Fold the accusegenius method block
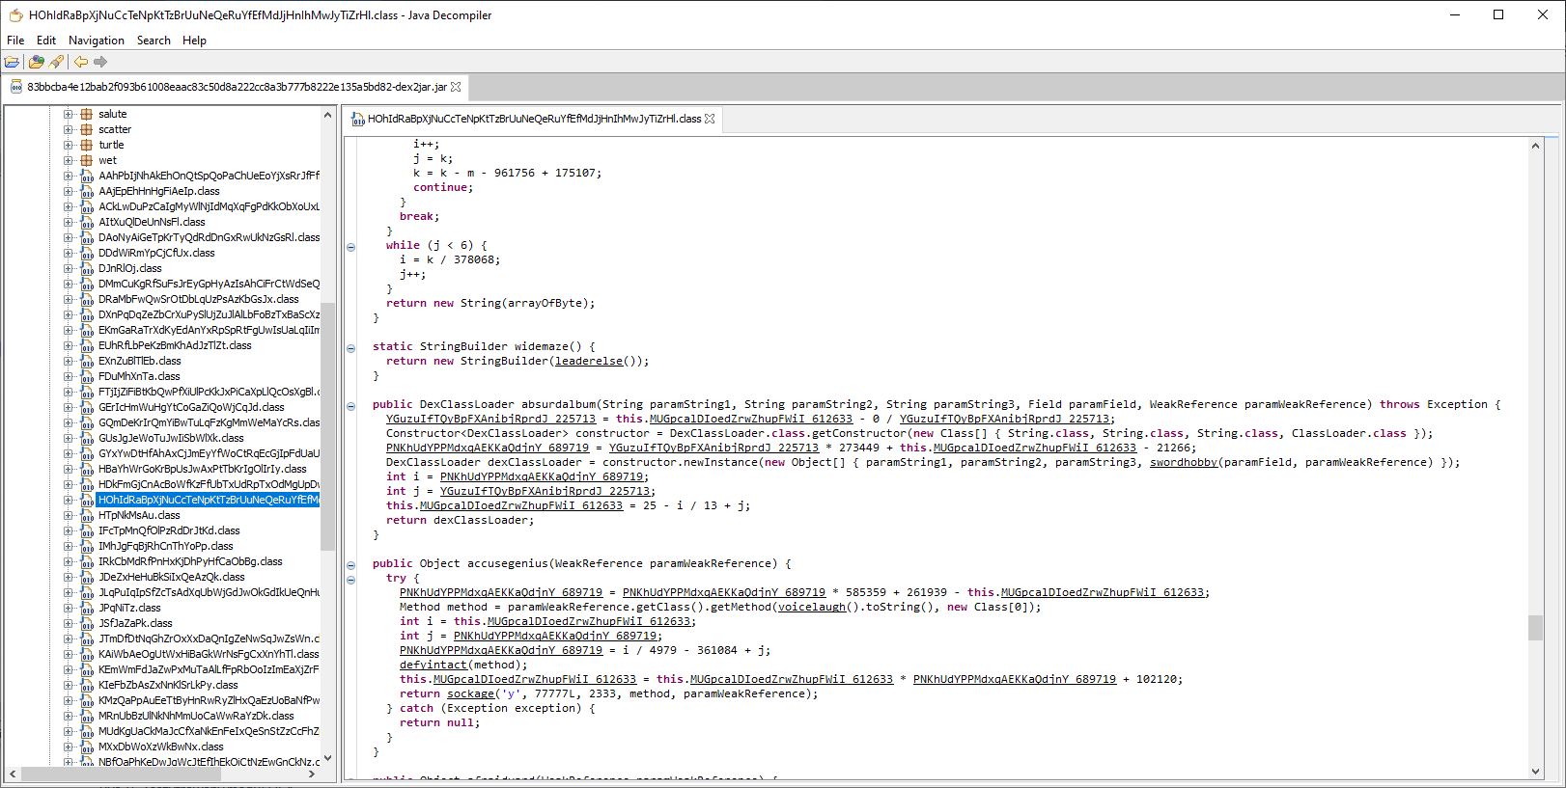The height and width of the screenshot is (788, 1566). [350, 565]
